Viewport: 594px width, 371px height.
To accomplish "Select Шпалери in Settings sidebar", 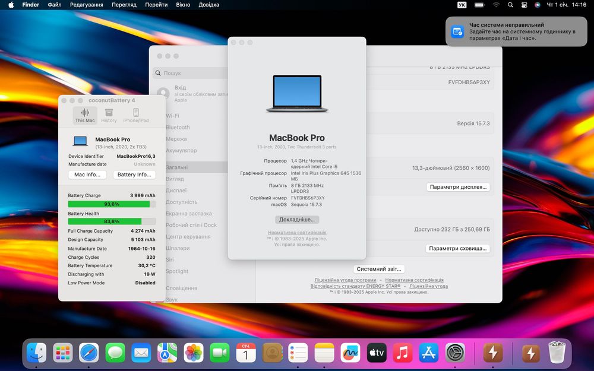I will (x=177, y=248).
